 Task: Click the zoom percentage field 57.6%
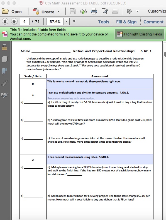(x=55, y=21)
